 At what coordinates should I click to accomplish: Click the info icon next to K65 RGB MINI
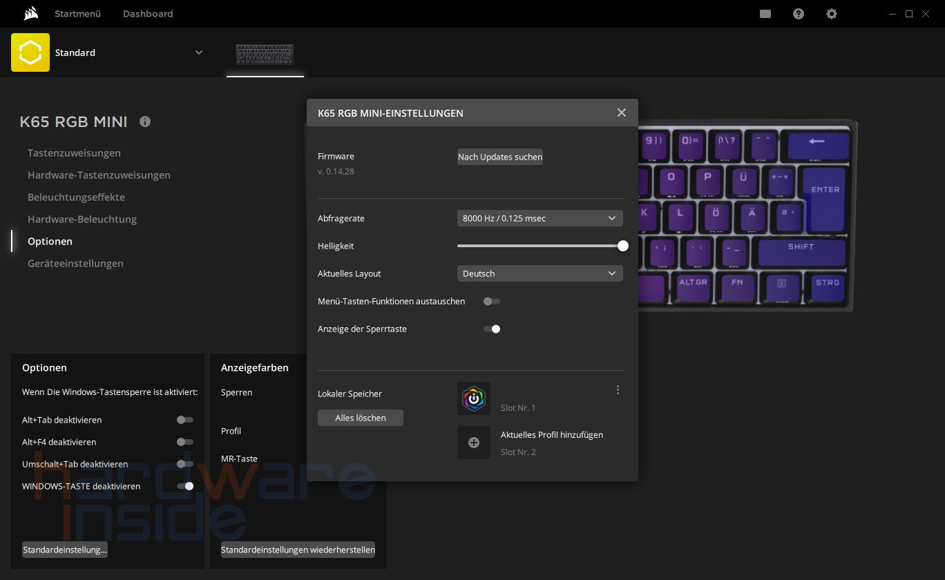point(145,122)
